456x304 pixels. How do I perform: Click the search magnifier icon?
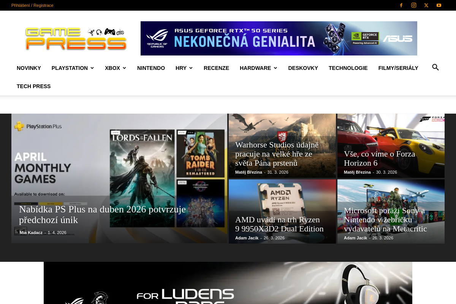coord(435,68)
